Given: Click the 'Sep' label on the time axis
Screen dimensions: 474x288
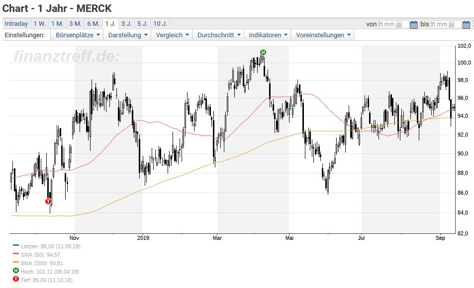Looking at the screenshot, I should click(x=441, y=238).
